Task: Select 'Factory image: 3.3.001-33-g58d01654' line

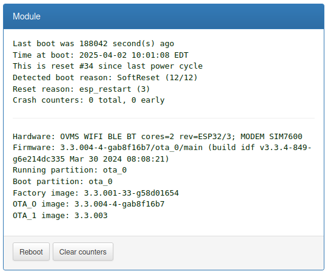Action: point(96,193)
